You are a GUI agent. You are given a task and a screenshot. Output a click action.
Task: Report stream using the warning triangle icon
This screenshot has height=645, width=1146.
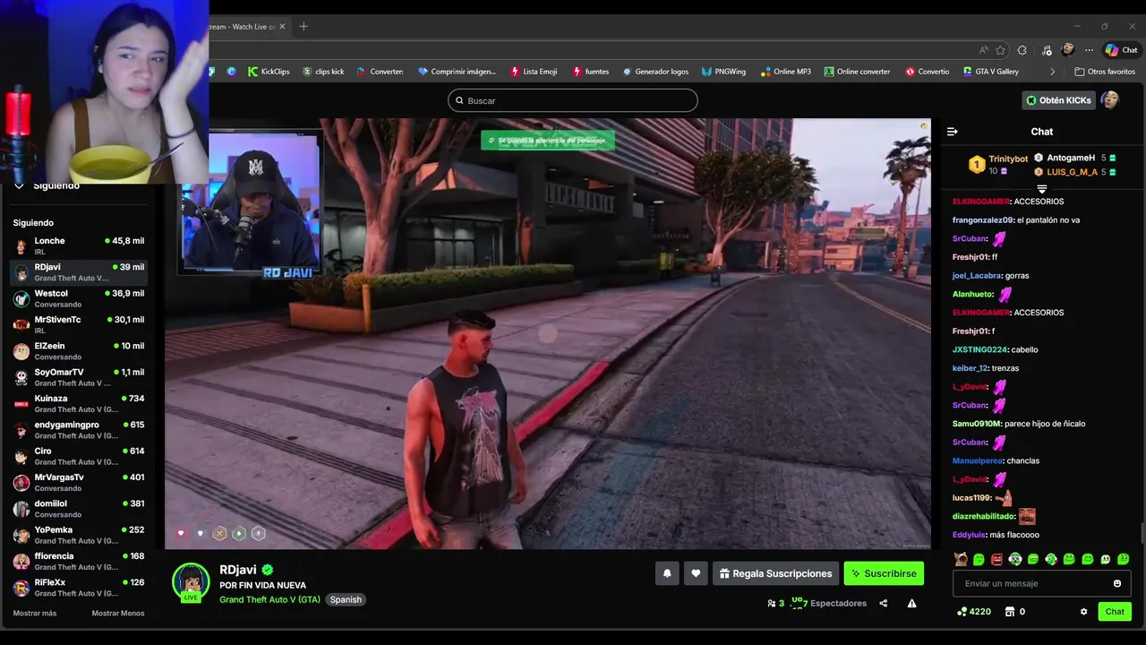pos(911,603)
